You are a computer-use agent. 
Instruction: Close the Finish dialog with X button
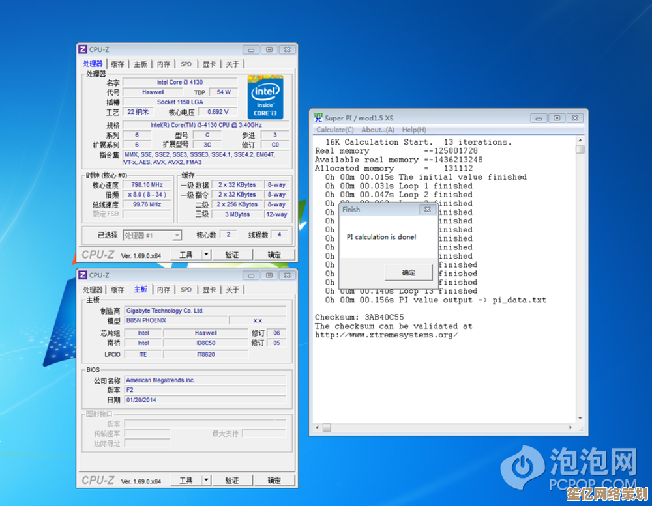427,210
